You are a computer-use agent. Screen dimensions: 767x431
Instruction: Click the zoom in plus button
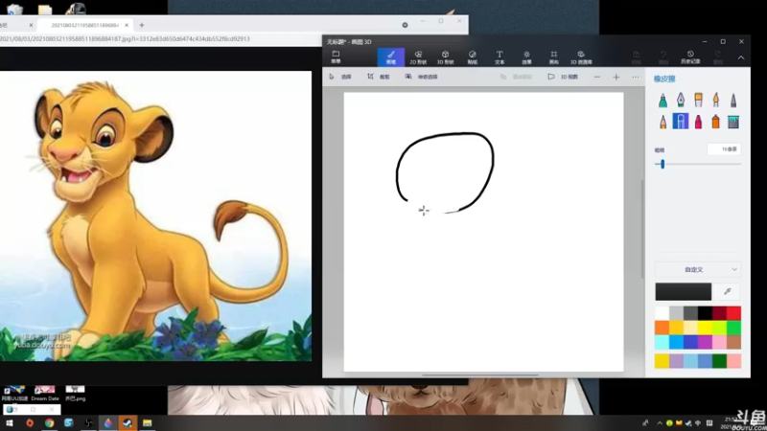(616, 78)
